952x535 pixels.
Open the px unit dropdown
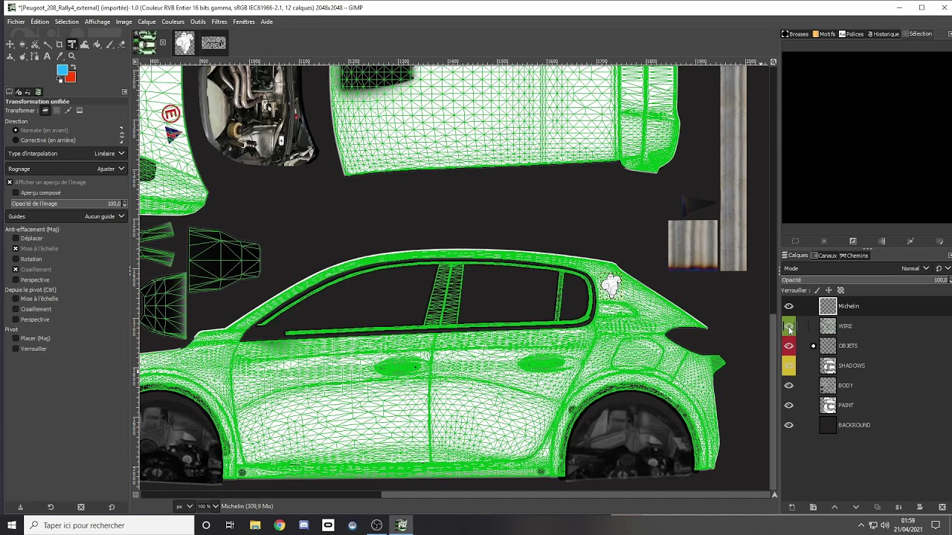[x=184, y=506]
